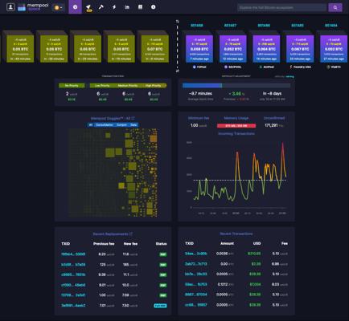
Task: Click the magnifier search button
Action: coord(335,7)
